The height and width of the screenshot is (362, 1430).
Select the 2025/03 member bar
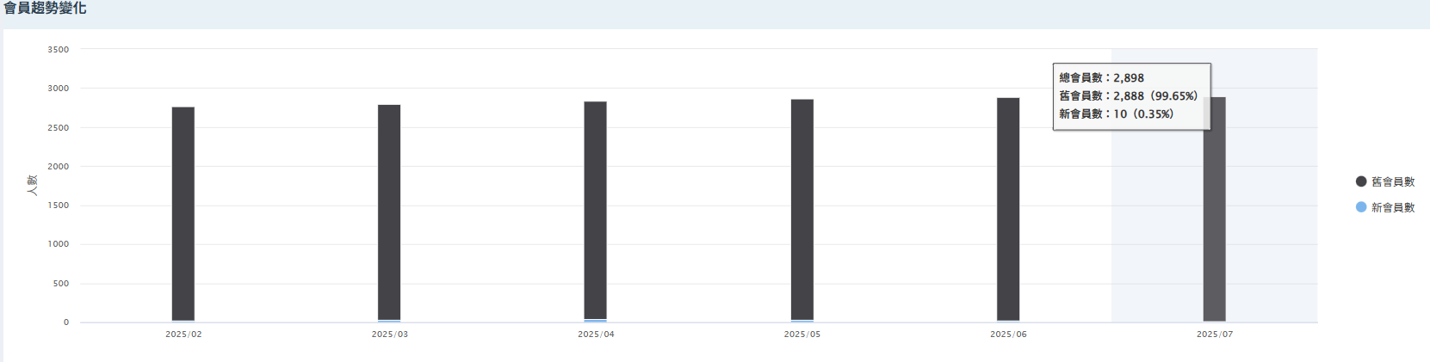pos(389,215)
